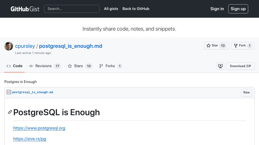Switch to the Forks tab
Viewport: 259px width, 145px height.
pos(111,66)
